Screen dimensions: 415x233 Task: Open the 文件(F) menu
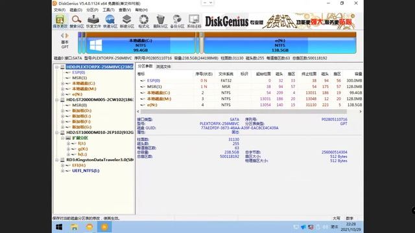(60, 10)
